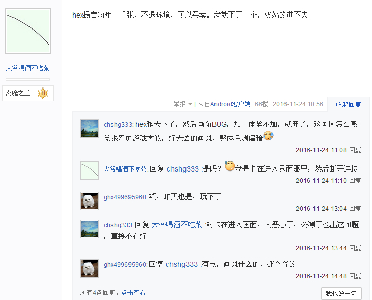
Task: Click the sweating emoji in first reply
Action: tap(268, 136)
